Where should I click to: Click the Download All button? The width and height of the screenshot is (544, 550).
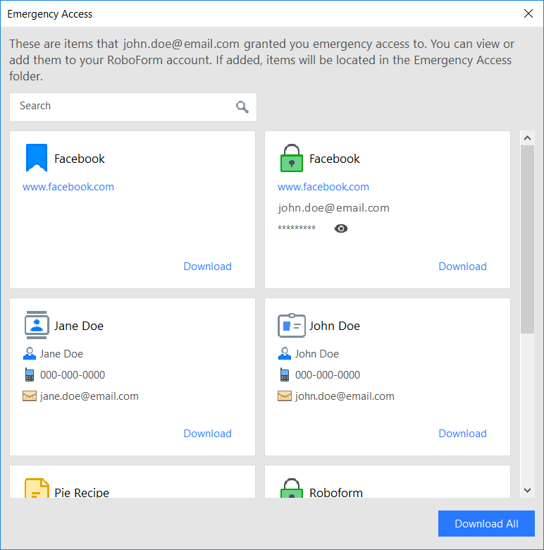(x=486, y=523)
